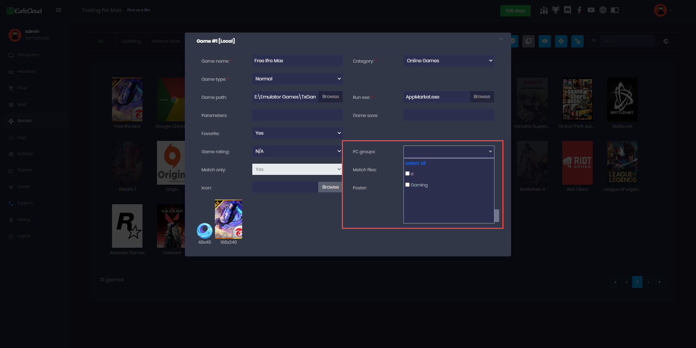The width and height of the screenshot is (696, 348).
Task: Click the iCafeCloud logo
Action: point(24,11)
